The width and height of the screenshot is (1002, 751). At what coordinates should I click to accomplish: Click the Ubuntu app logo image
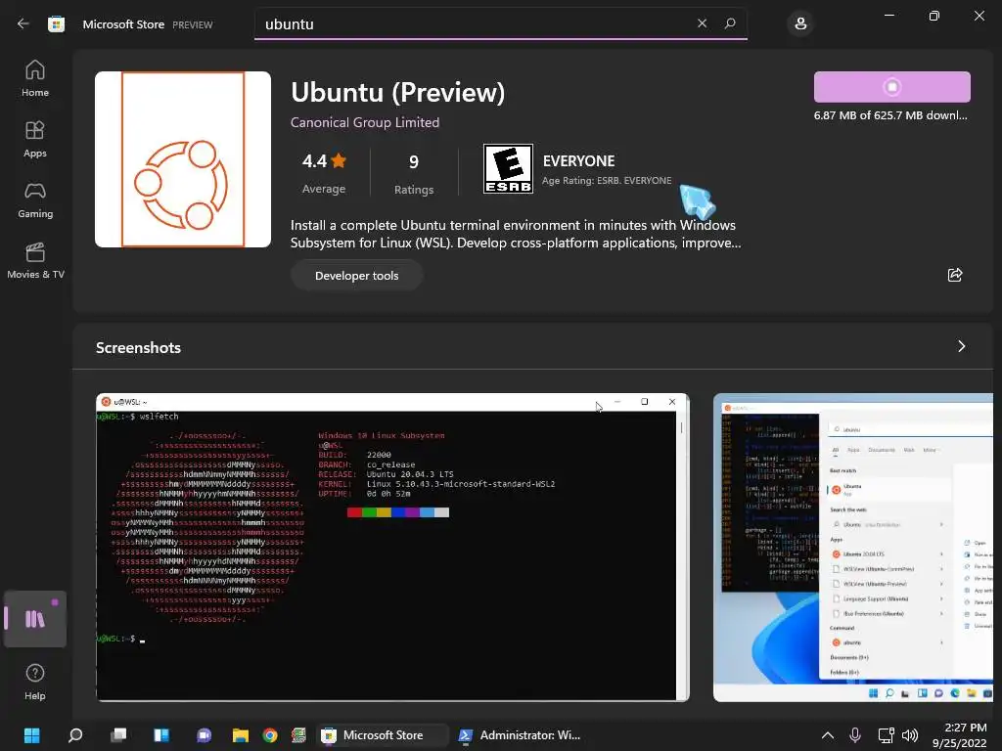click(183, 159)
